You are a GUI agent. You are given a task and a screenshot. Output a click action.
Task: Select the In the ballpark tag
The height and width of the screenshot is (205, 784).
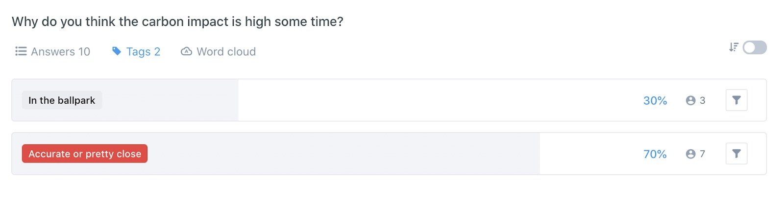pos(62,100)
